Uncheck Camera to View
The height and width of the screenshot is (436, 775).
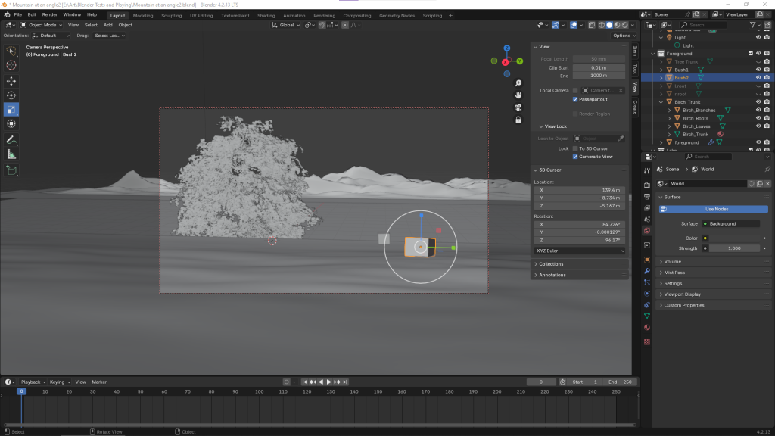(x=575, y=157)
